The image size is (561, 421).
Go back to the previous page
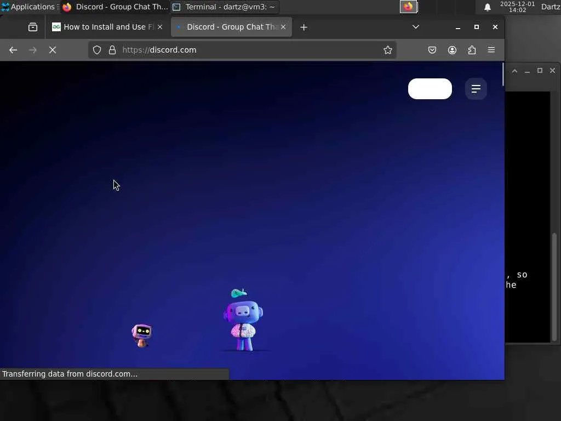(13, 50)
